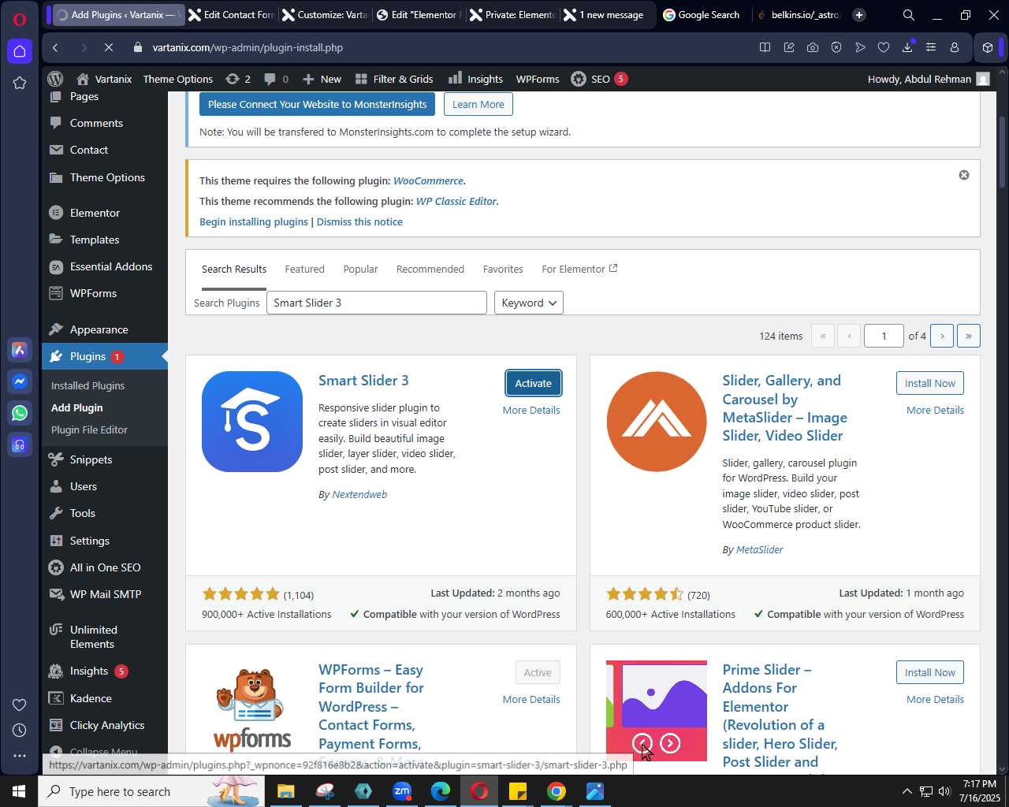Open WhatsApp in Opera sidebar
Viewport: 1009px width, 807px height.
[20, 413]
